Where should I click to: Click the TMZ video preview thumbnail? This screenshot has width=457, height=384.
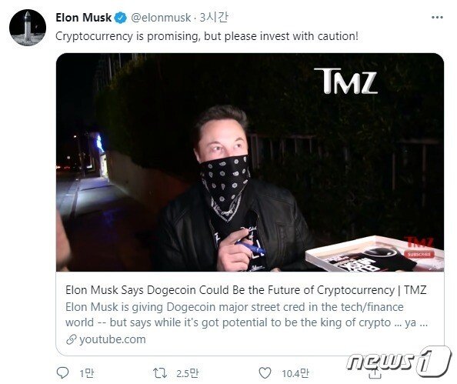(250, 162)
